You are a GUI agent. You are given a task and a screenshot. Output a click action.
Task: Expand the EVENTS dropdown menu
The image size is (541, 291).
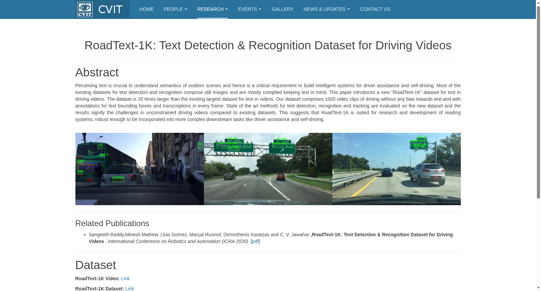(x=250, y=9)
